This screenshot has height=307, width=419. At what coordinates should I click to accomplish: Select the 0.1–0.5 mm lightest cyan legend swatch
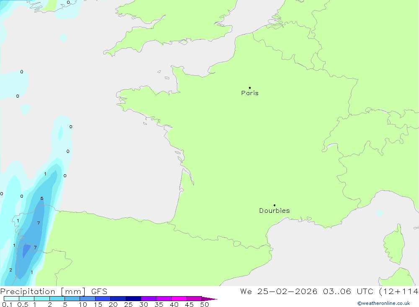coord(11,299)
